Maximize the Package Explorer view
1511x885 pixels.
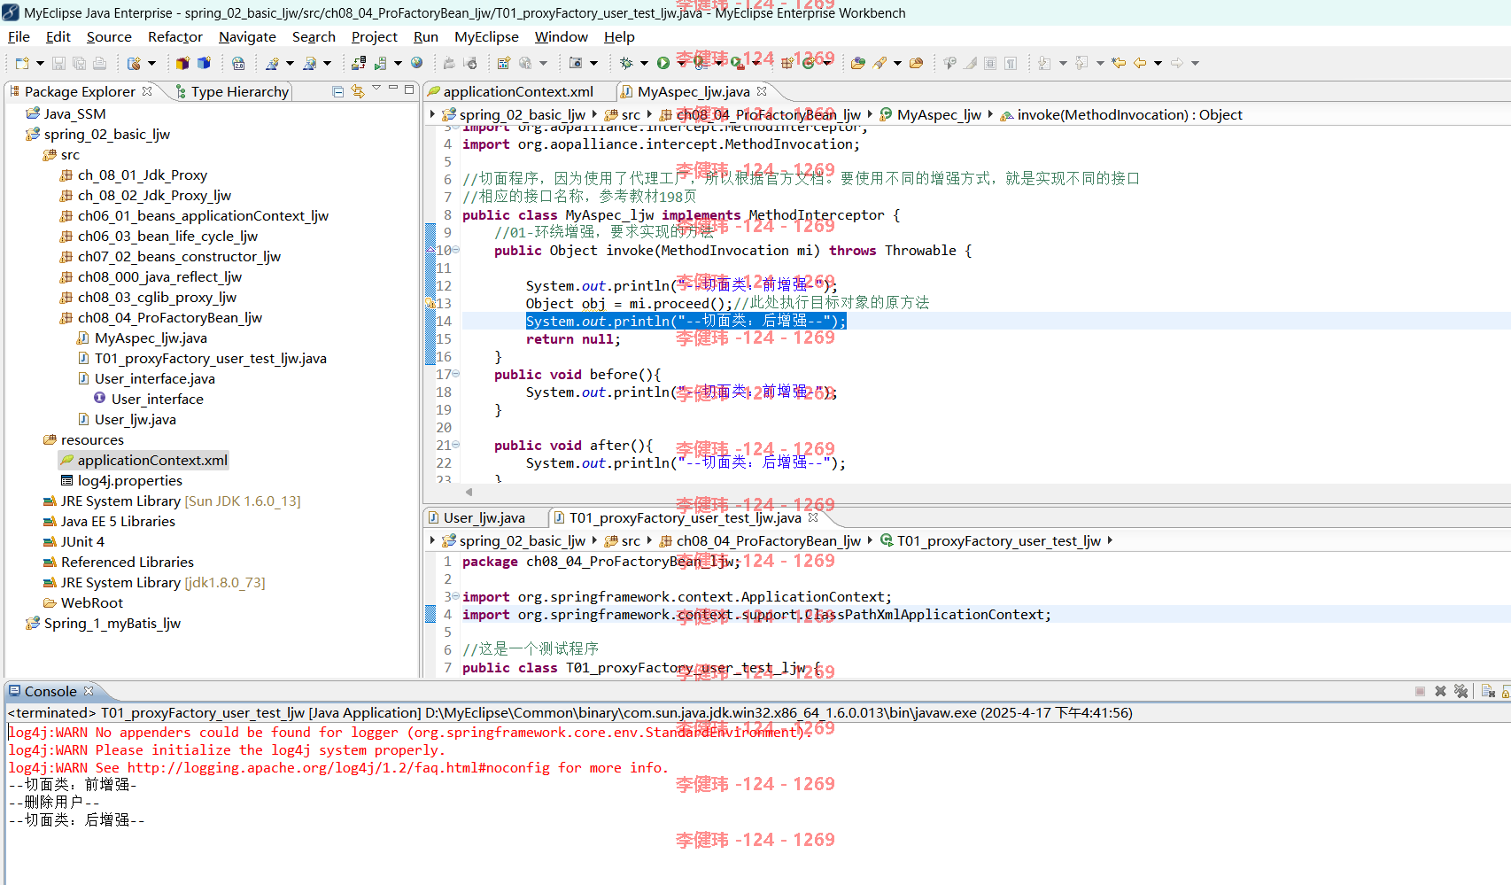pos(409,89)
